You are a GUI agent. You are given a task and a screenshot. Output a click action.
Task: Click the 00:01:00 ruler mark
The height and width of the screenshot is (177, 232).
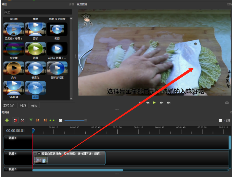117,127
